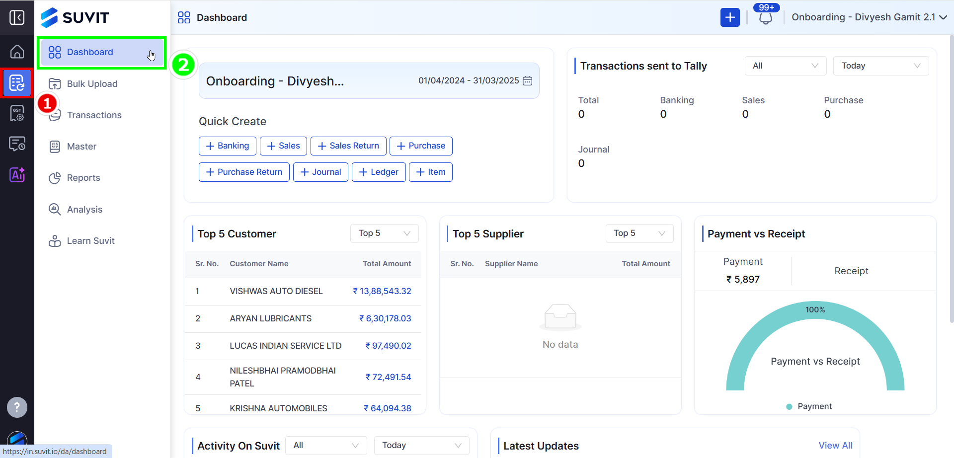The height and width of the screenshot is (458, 954).
Task: Expand the company selector Onboarding - Divyesh Gamit 2.1
Action: [x=869, y=17]
